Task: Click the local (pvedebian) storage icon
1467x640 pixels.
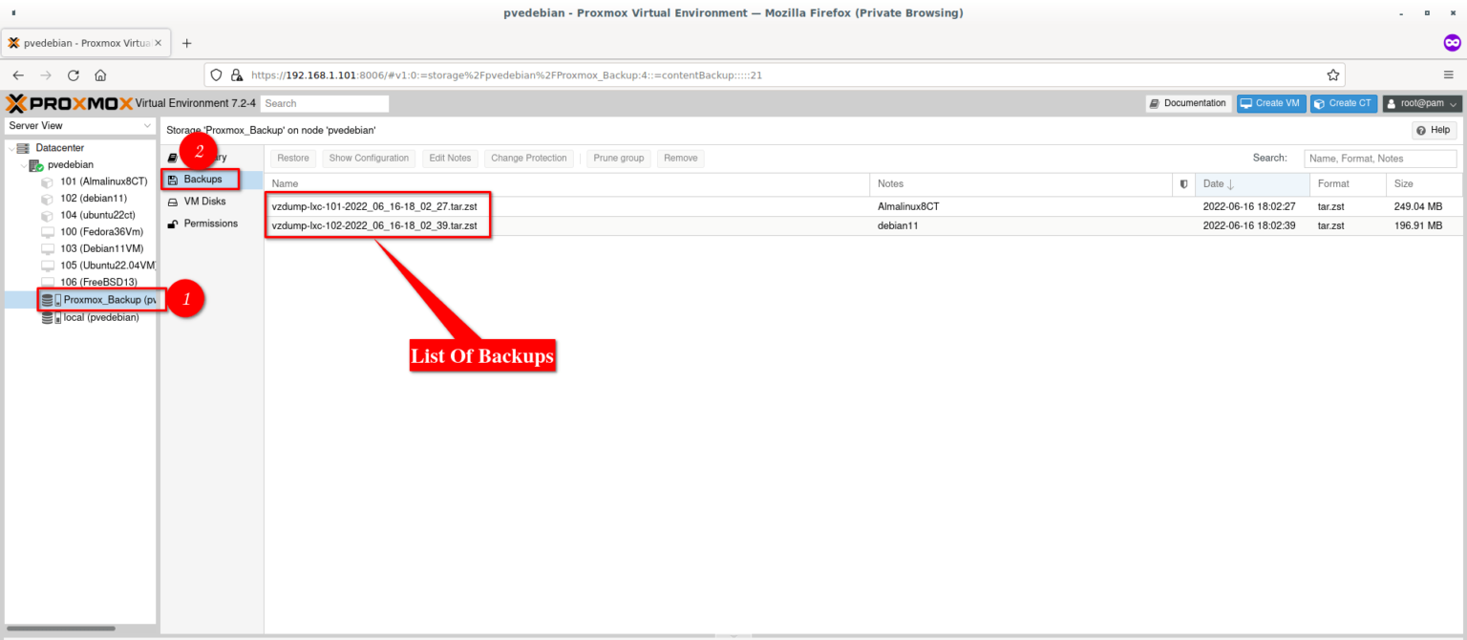Action: (x=51, y=317)
